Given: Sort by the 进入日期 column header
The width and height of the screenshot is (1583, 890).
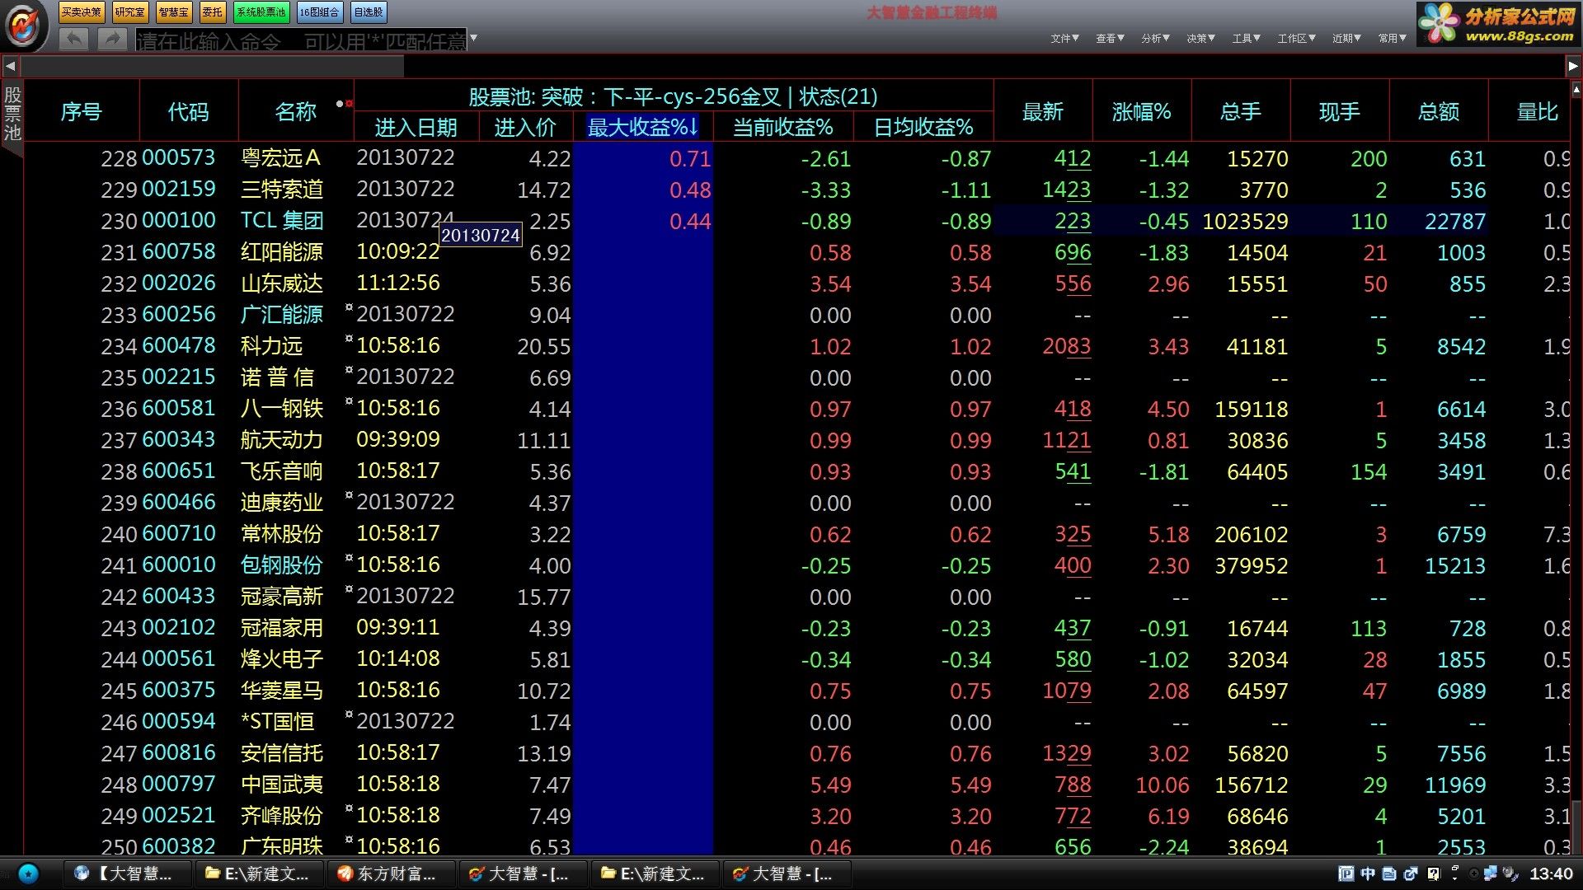Looking at the screenshot, I should coord(416,127).
